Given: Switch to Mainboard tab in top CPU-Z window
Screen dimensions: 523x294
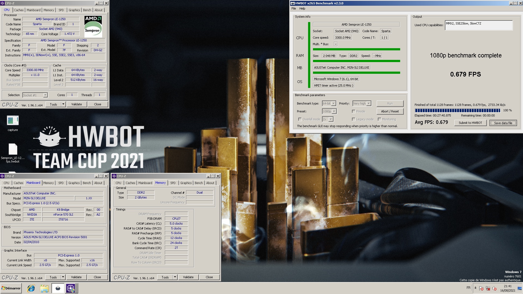Looking at the screenshot, I should [x=34, y=10].
